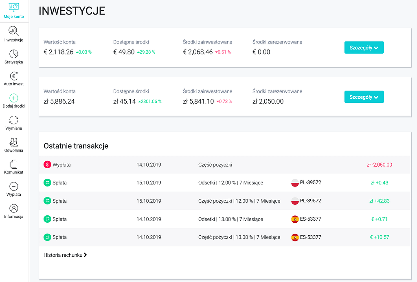Open Historia rachunku link
This screenshot has width=417, height=282.
(x=66, y=255)
